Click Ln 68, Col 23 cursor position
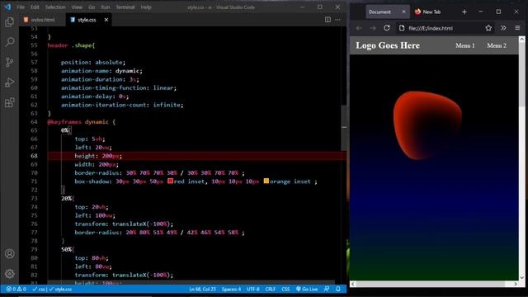Image resolution: width=528 pixels, height=297 pixels. click(202, 289)
